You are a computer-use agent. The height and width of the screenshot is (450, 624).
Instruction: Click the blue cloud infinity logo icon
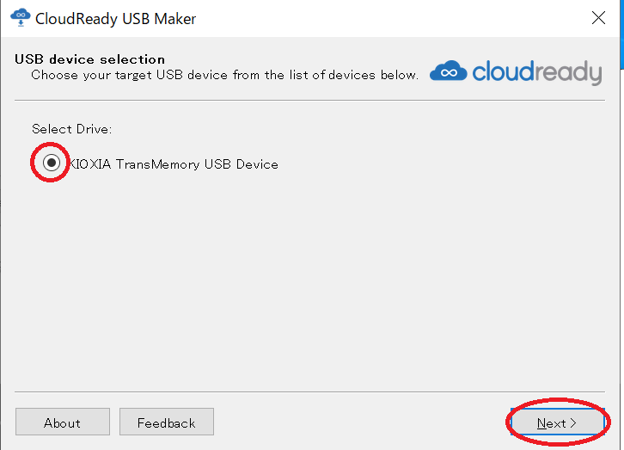coord(448,71)
